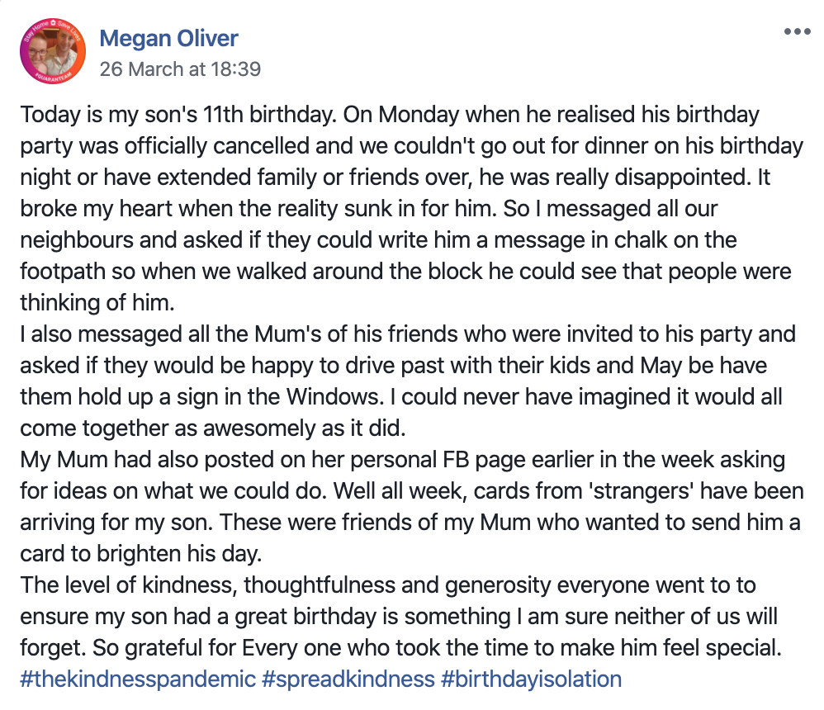Click the sentence 'Today is my son's 11th birthday'
824x710 pixels.
178,115
